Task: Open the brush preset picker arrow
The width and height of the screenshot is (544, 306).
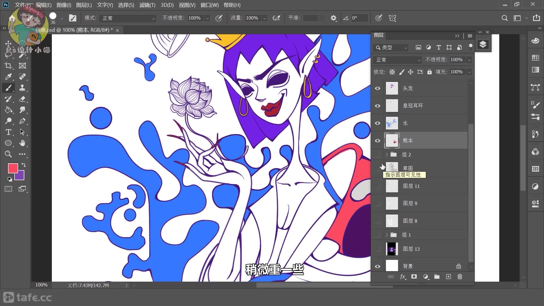Action: tap(62, 18)
